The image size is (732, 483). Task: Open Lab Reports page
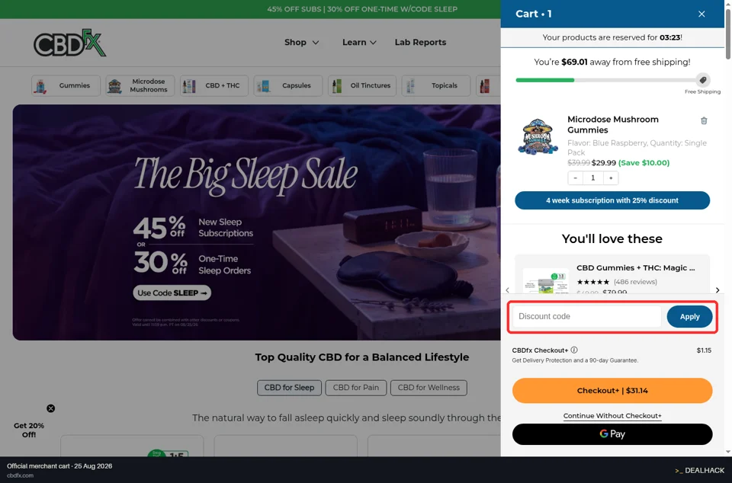point(420,43)
